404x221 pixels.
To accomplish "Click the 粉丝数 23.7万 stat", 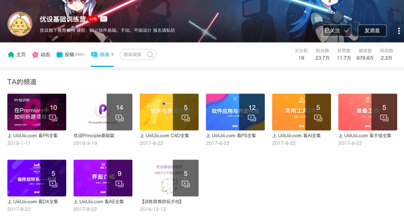I will click(x=323, y=54).
